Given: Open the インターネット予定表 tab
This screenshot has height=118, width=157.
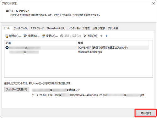Looking at the screenshot, I should [79, 28].
